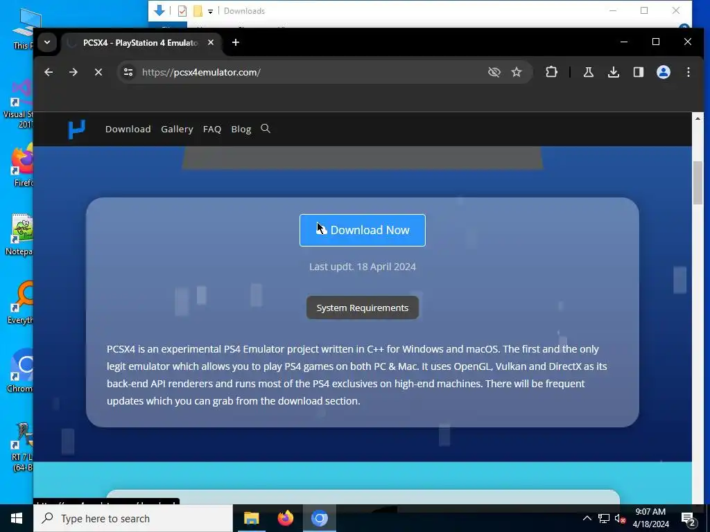Close the PCSX4 tab
710x532 pixels.
tap(211, 42)
